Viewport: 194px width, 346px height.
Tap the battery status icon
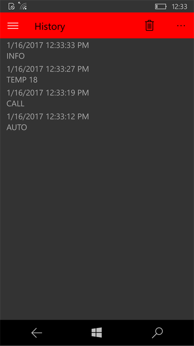(161, 7)
